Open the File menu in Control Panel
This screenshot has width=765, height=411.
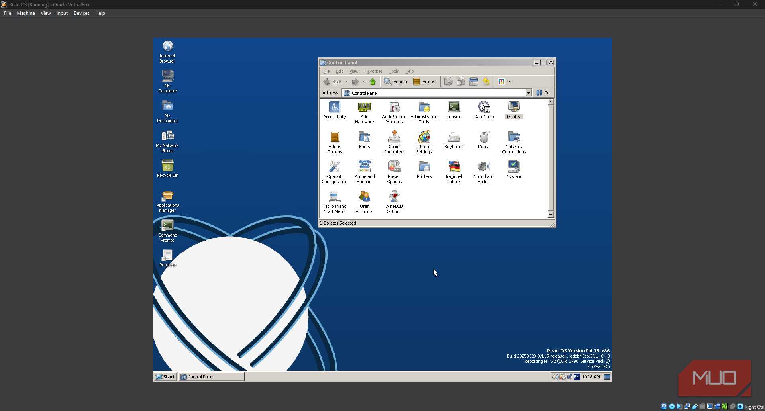pos(326,71)
